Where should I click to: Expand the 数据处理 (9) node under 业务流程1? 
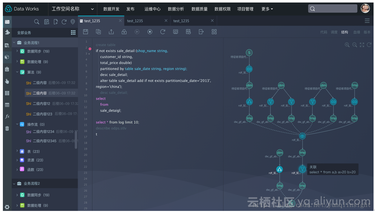(17, 62)
